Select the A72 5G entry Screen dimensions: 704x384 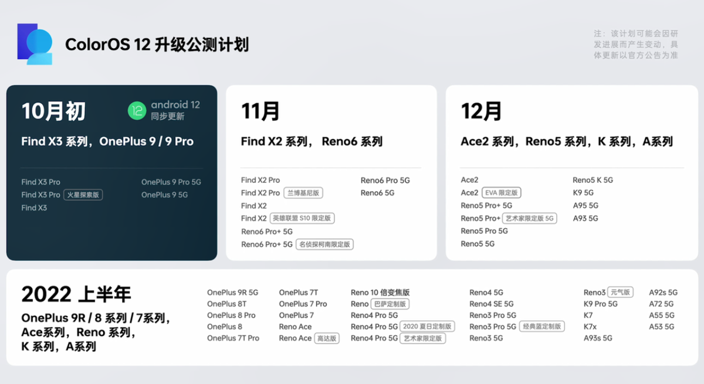(x=661, y=304)
